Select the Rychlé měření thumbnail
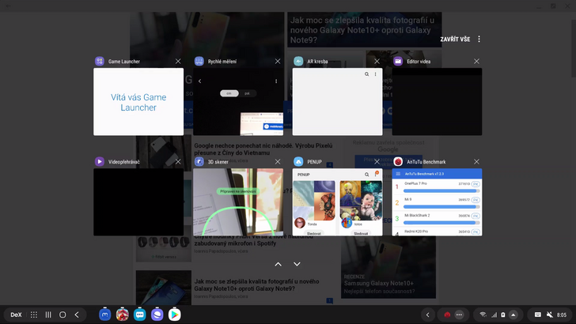The image size is (576, 324). 238,102
